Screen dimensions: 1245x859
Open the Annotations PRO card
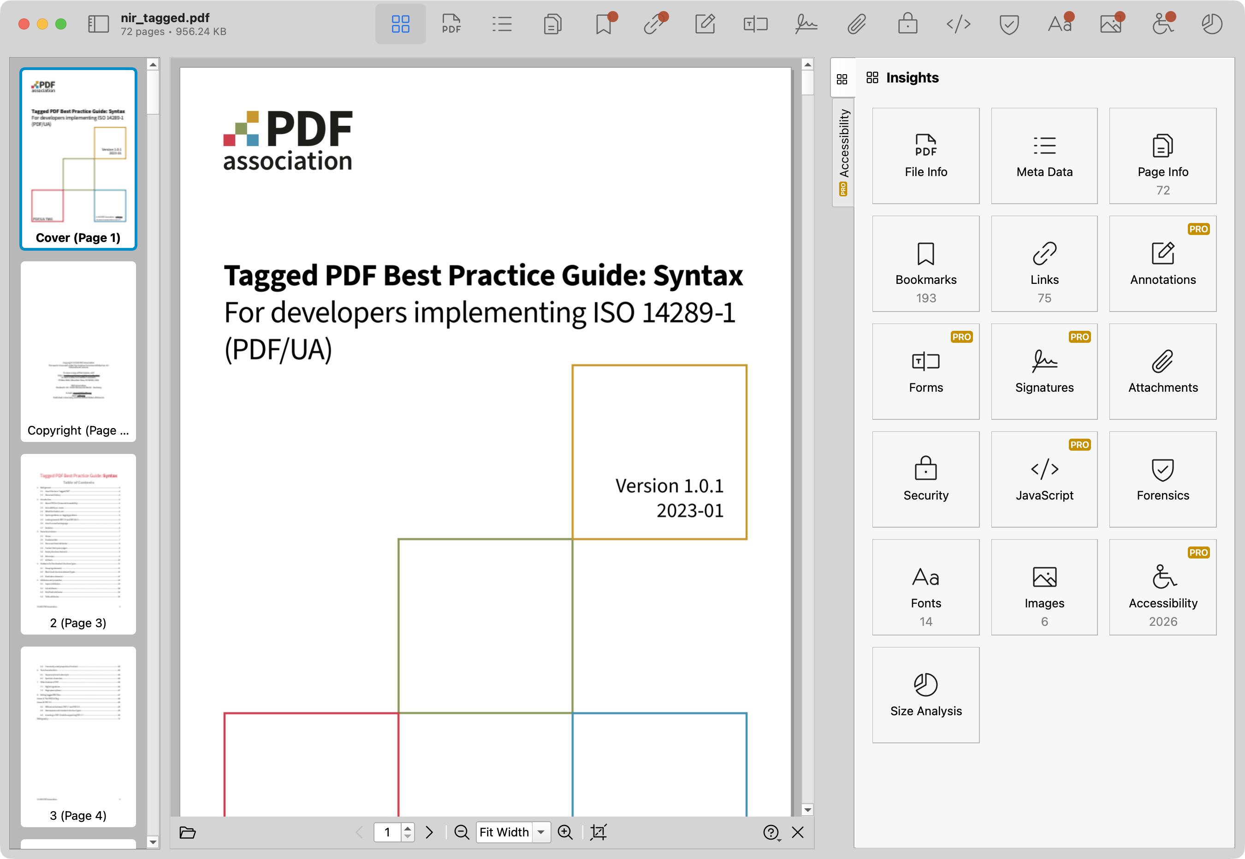click(x=1162, y=264)
